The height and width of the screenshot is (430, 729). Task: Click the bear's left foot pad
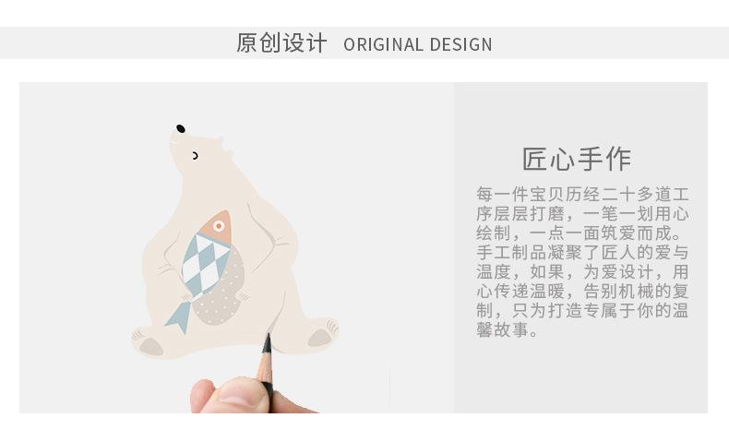pyautogui.click(x=151, y=346)
